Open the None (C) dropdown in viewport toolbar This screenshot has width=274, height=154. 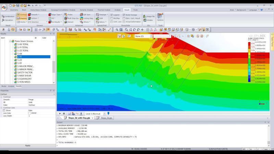pos(144,36)
